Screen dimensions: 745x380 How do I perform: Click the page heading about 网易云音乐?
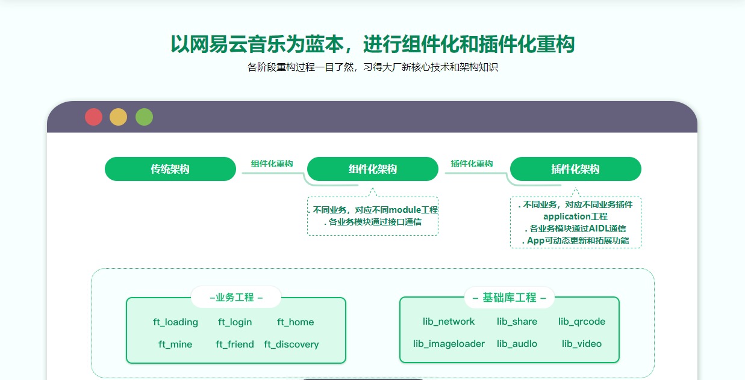(x=372, y=44)
